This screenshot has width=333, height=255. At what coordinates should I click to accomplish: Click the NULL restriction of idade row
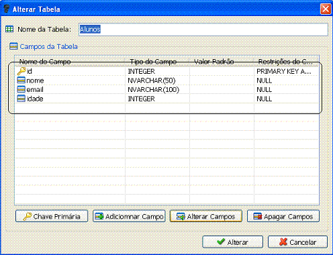[265, 99]
